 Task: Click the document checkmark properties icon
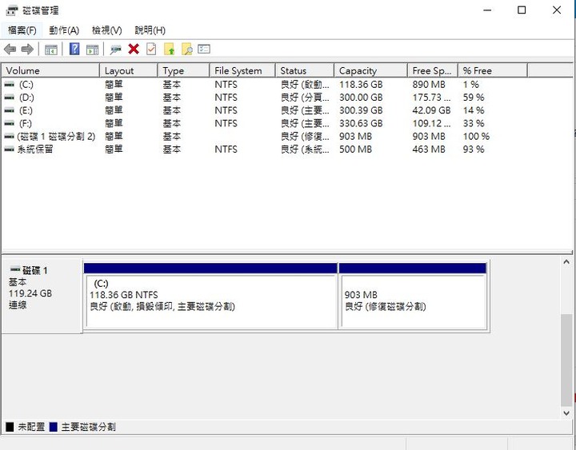[x=151, y=50]
